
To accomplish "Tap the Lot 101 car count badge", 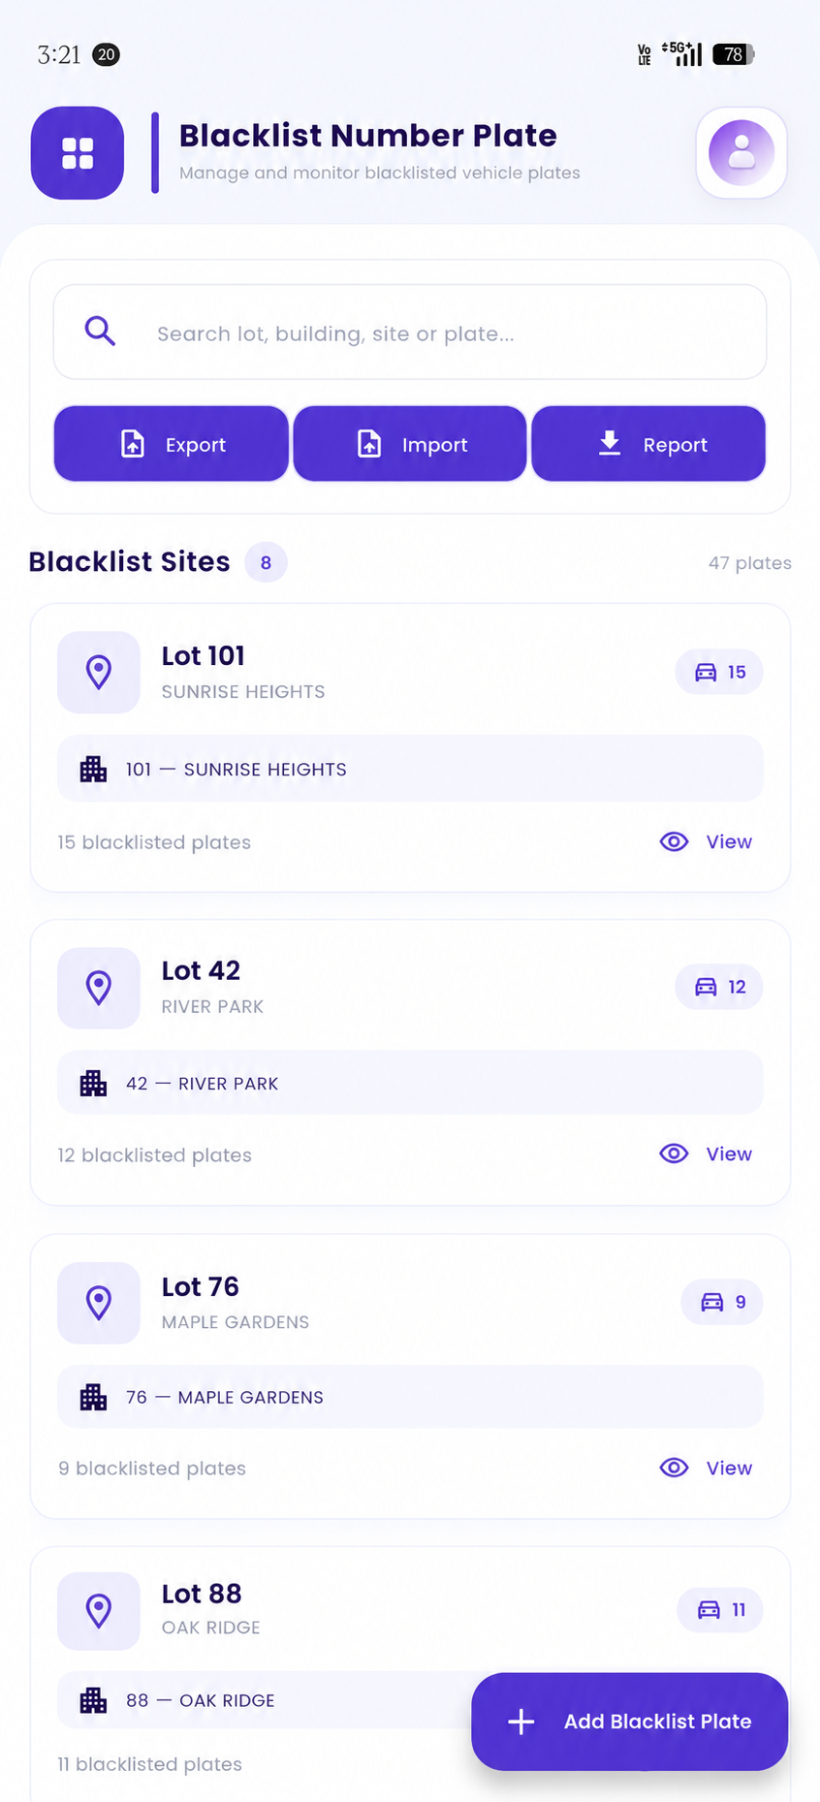I will click(719, 672).
